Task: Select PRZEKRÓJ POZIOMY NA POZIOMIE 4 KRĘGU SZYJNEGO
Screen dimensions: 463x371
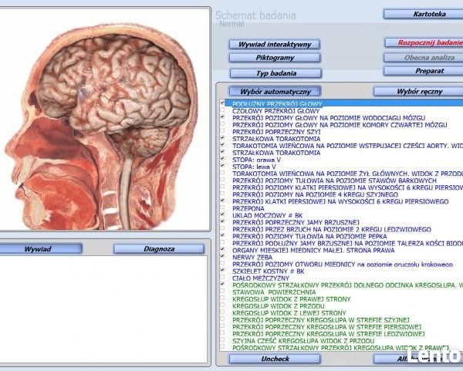Action: tap(315, 195)
